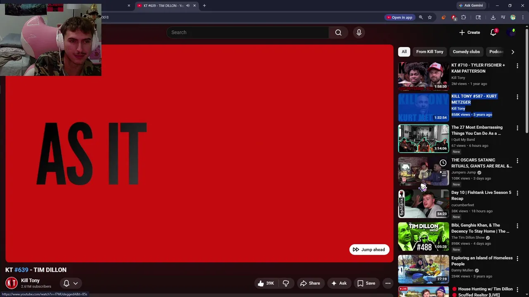Image resolution: width=529 pixels, height=297 pixels.
Task: Click the search magnifier button
Action: coord(338,33)
